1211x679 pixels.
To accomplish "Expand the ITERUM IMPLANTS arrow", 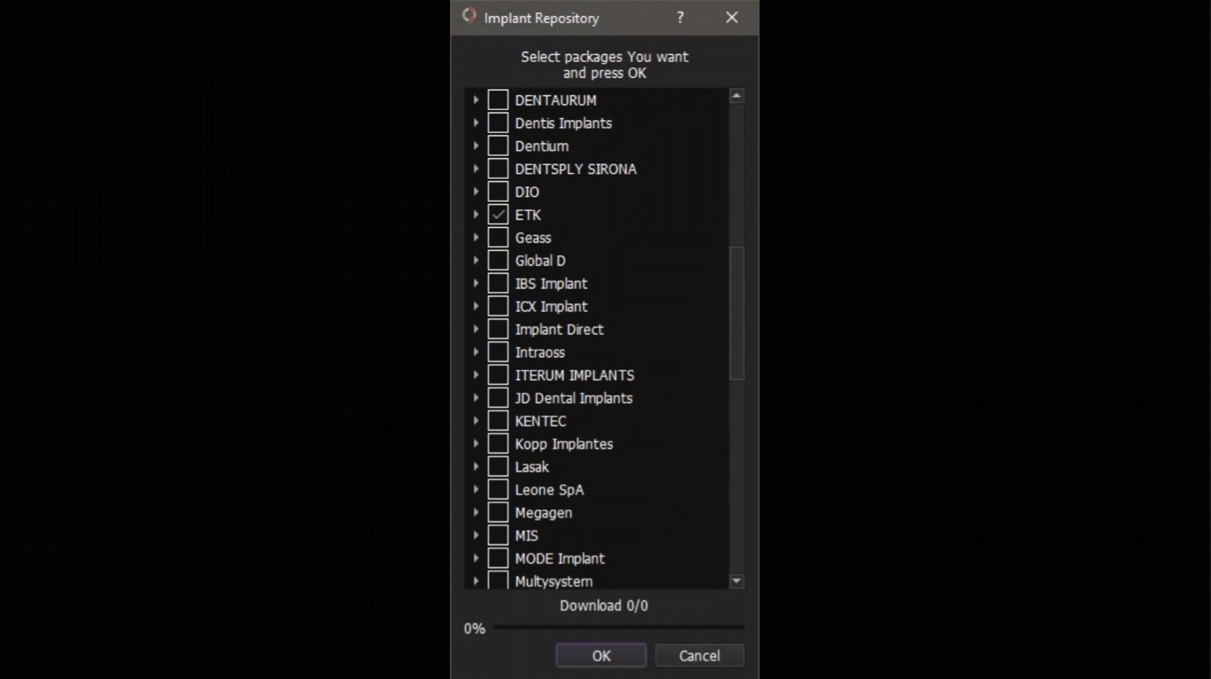I will pos(476,375).
